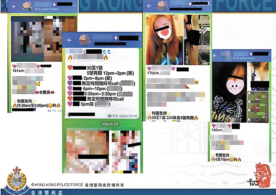Tap the muted bell icon beside the first channel title
Viewport: 276px width, 195px height.
click(54, 4)
